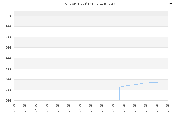Click the 44 y-axis label
Viewport: 179px width, 134px height.
(x=9, y=16)
